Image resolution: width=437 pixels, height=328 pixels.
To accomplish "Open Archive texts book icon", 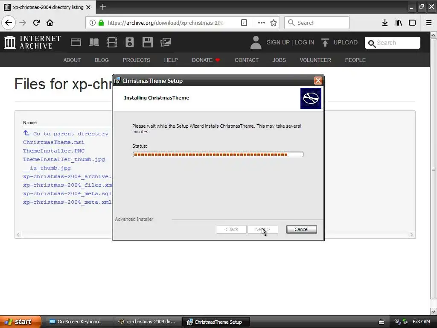I will [x=93, y=42].
